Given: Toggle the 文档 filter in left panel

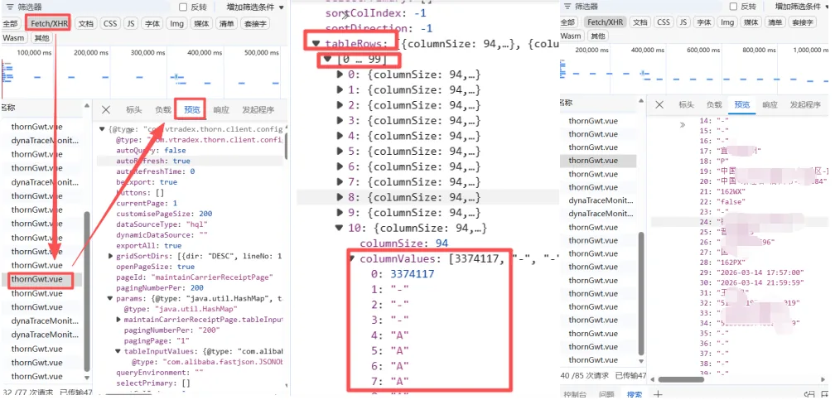Looking at the screenshot, I should tap(86, 23).
